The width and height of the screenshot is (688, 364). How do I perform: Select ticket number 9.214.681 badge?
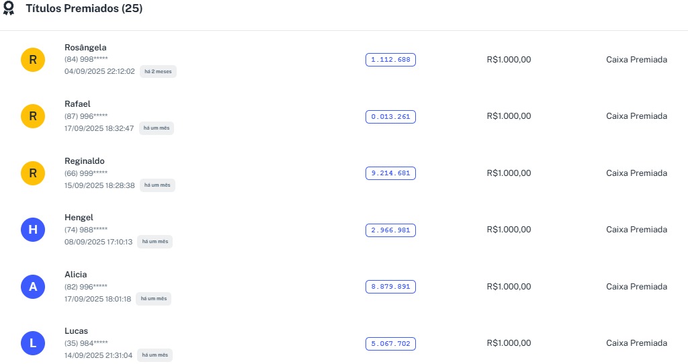click(x=390, y=173)
